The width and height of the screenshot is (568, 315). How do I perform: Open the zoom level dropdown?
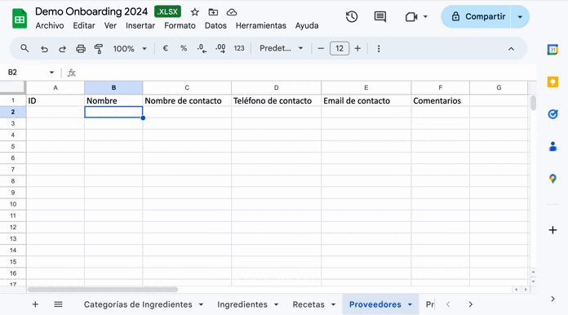pyautogui.click(x=130, y=48)
